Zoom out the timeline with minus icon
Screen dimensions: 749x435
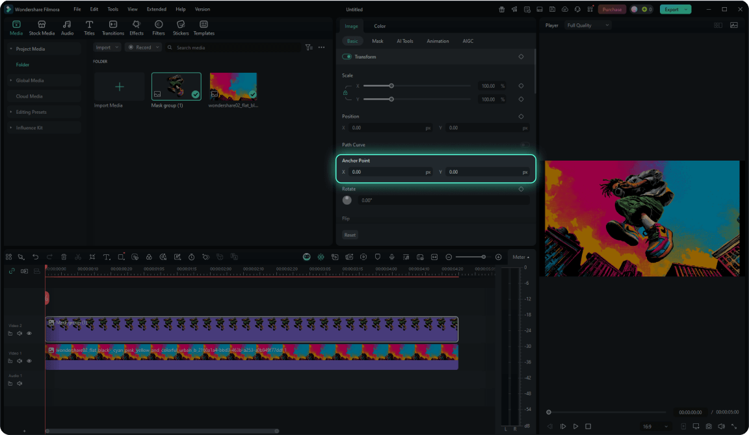click(449, 257)
